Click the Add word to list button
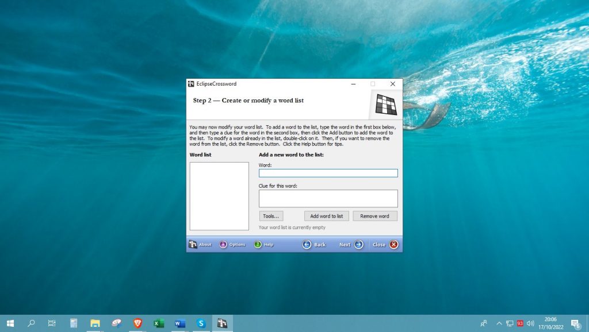589x332 pixels. tap(326, 216)
